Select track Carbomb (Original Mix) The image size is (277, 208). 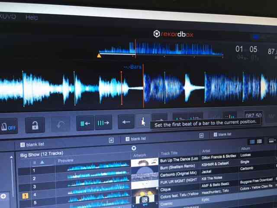click(x=178, y=174)
